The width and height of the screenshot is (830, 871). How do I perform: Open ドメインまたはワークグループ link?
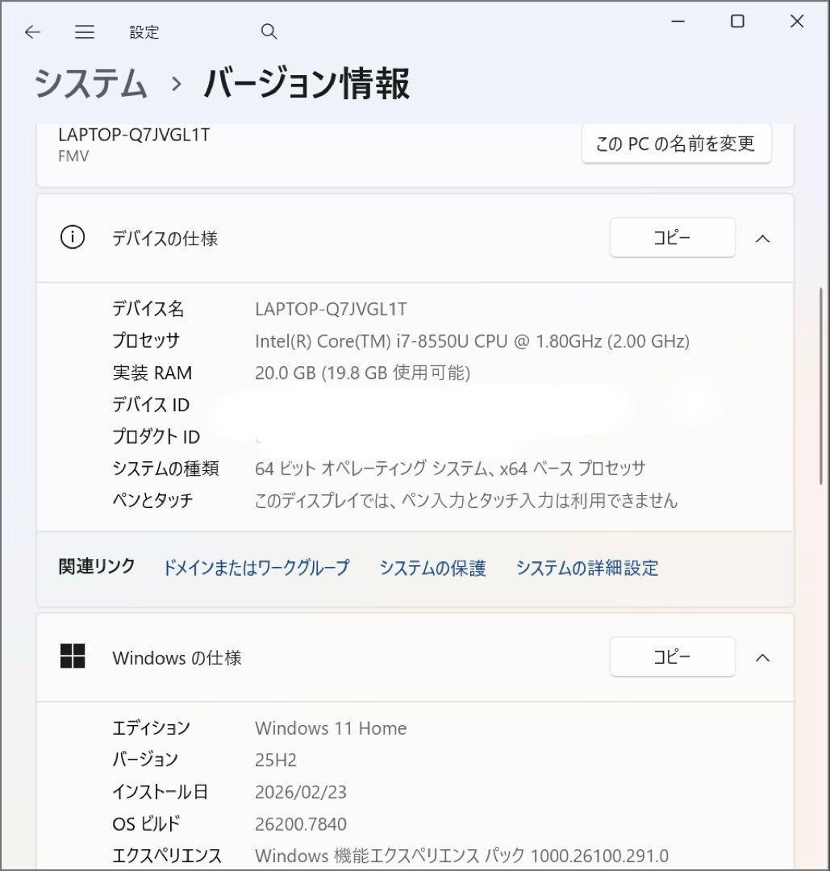click(257, 568)
